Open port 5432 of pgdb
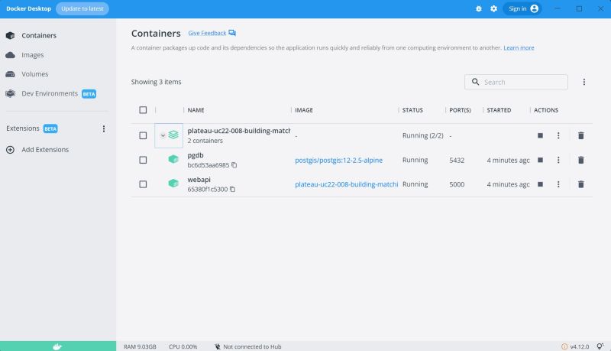The image size is (611, 351). pos(457,161)
